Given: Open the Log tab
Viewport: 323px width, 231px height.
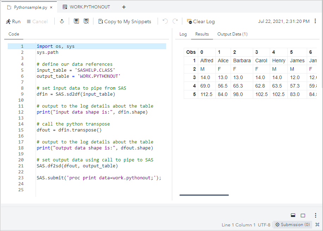Looking at the screenshot, I should (183, 34).
